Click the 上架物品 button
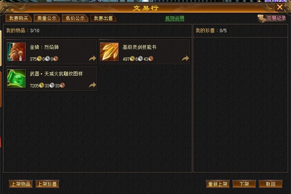 click(21, 184)
